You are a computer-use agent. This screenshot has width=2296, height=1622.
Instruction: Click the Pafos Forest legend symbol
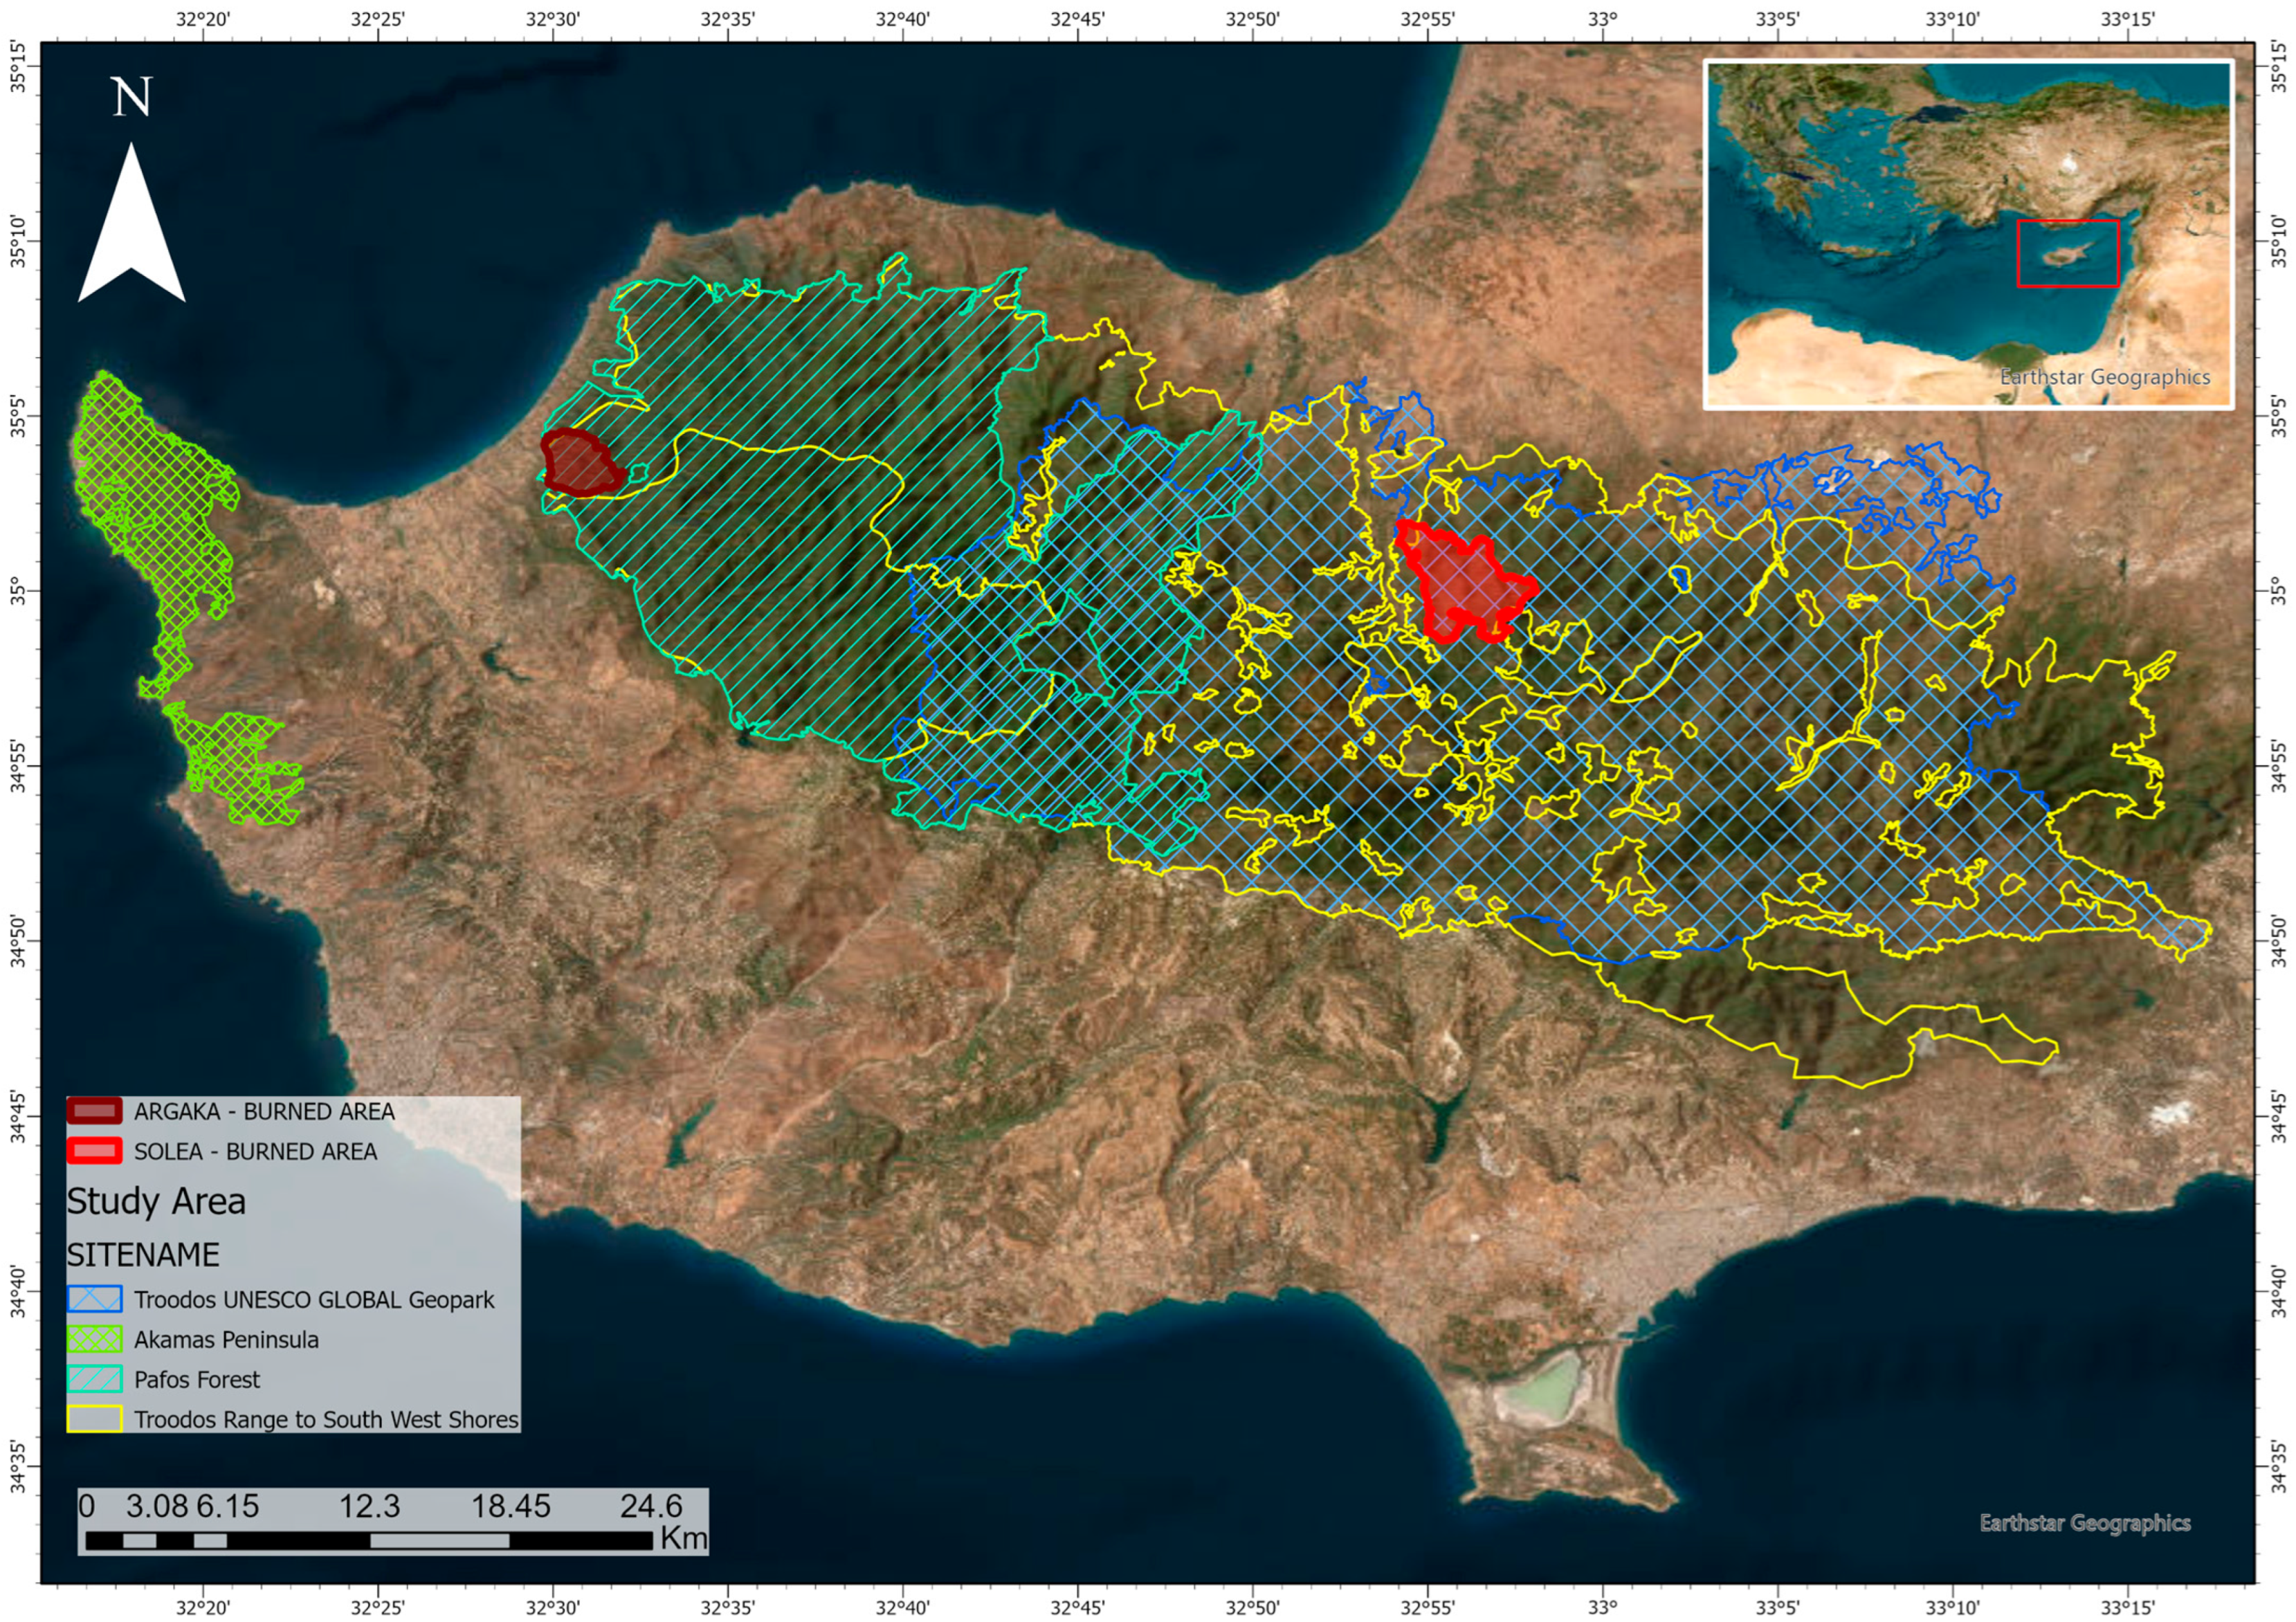point(94,1379)
